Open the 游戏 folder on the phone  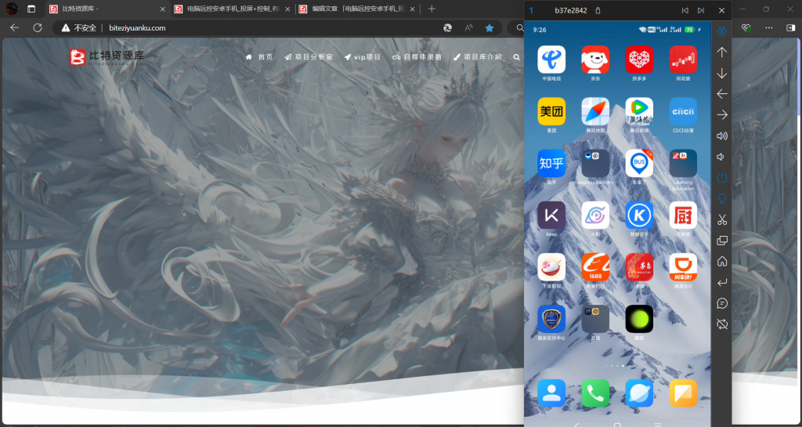pos(595,319)
